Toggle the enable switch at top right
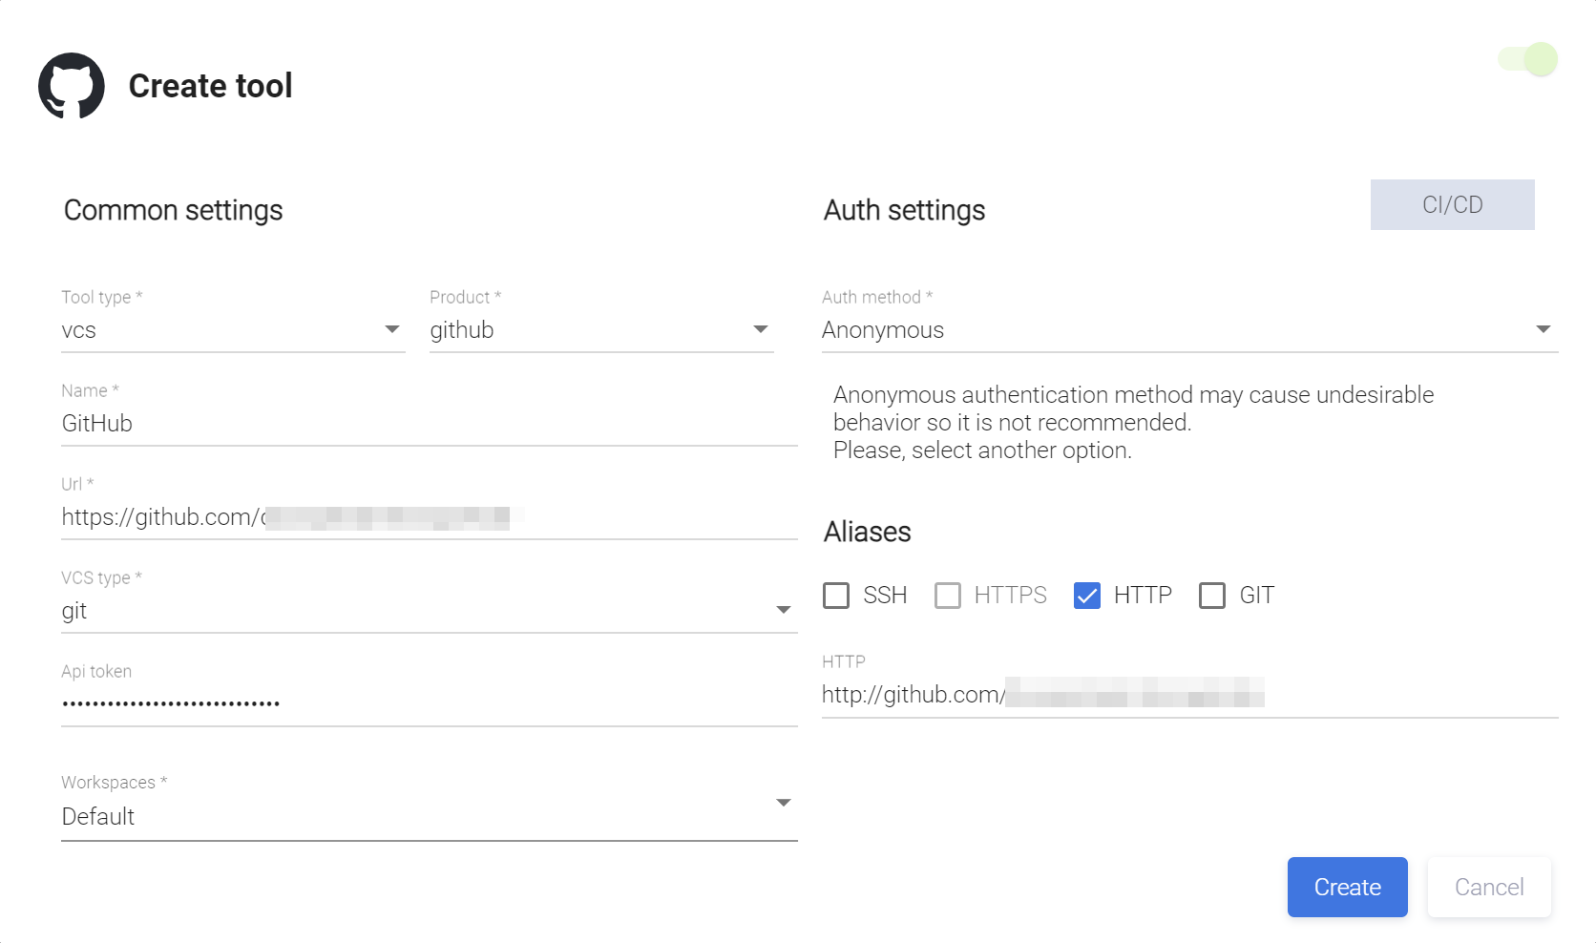1596x943 pixels. [1529, 59]
